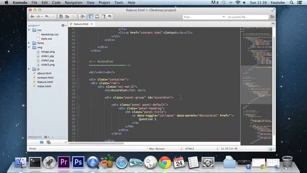Toggle the left side pane visibility
Screen dimensions: 307x173
(x=91, y=17)
